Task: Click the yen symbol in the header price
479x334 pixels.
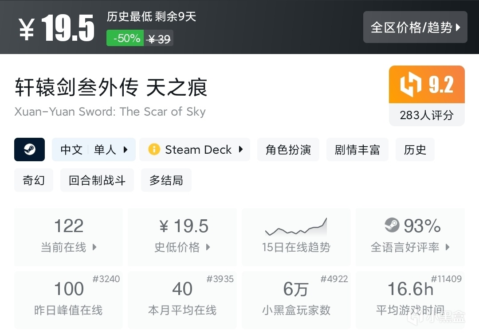Action: (27, 29)
